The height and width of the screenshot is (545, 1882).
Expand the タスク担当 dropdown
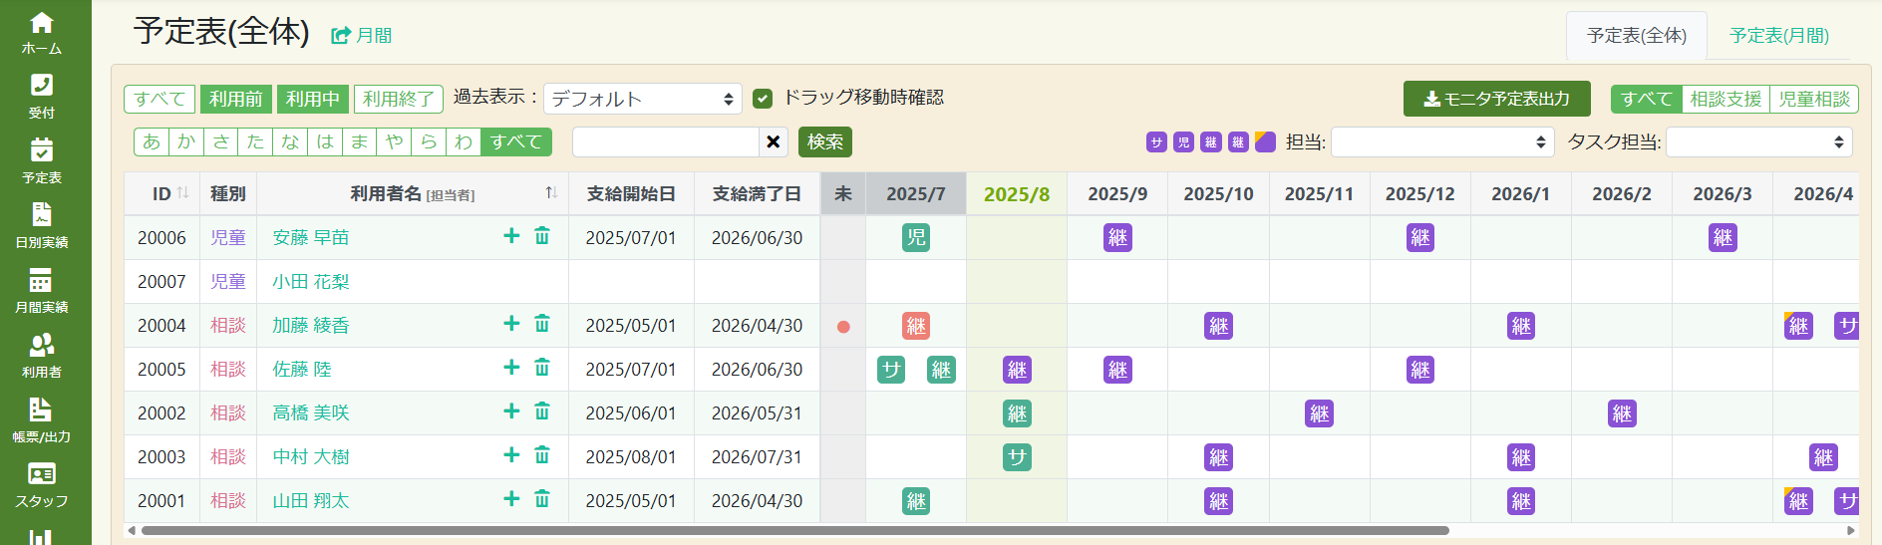coord(1758,142)
